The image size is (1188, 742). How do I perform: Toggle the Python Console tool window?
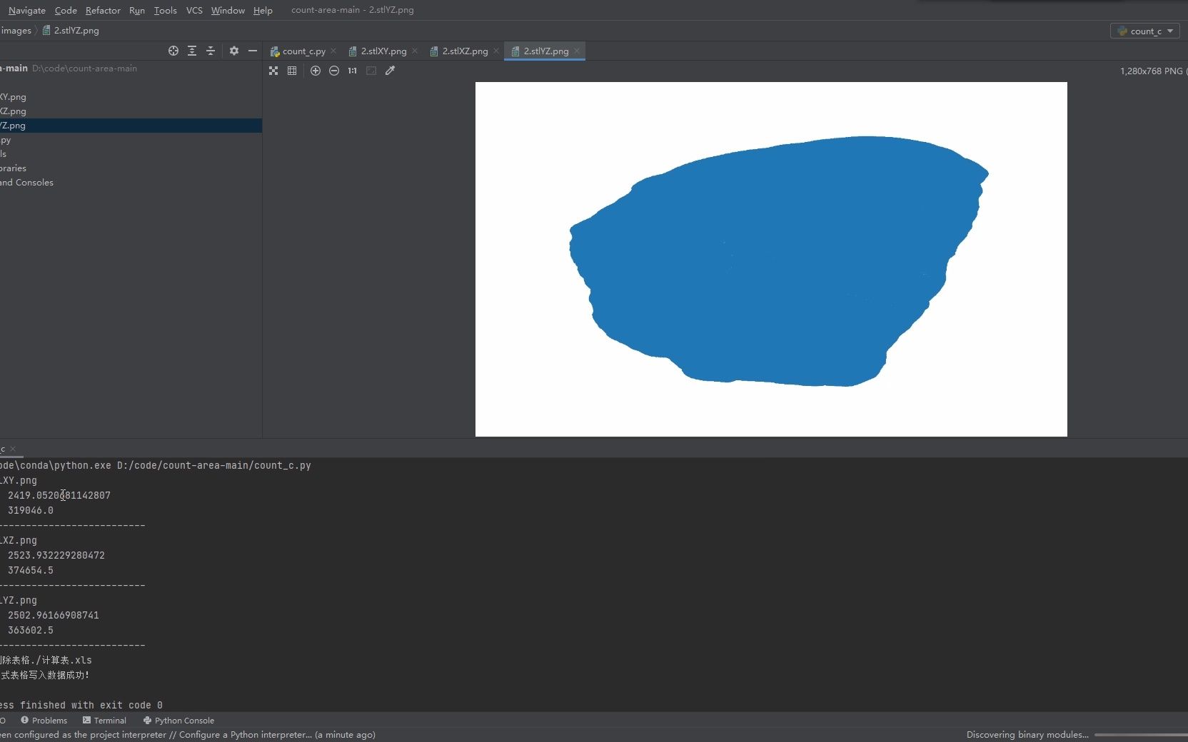178,721
